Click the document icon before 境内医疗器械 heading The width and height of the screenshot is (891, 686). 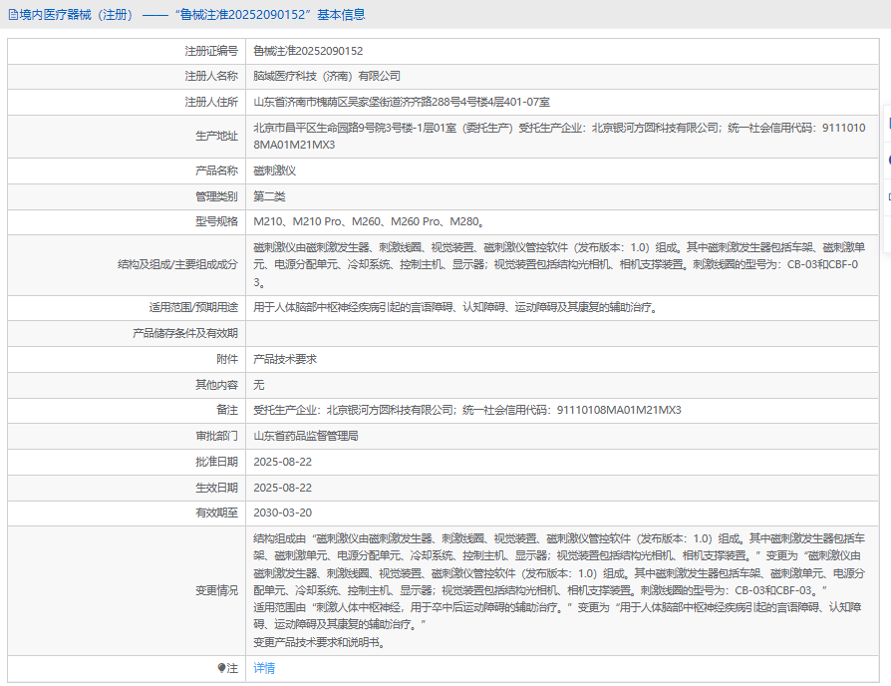click(13, 15)
